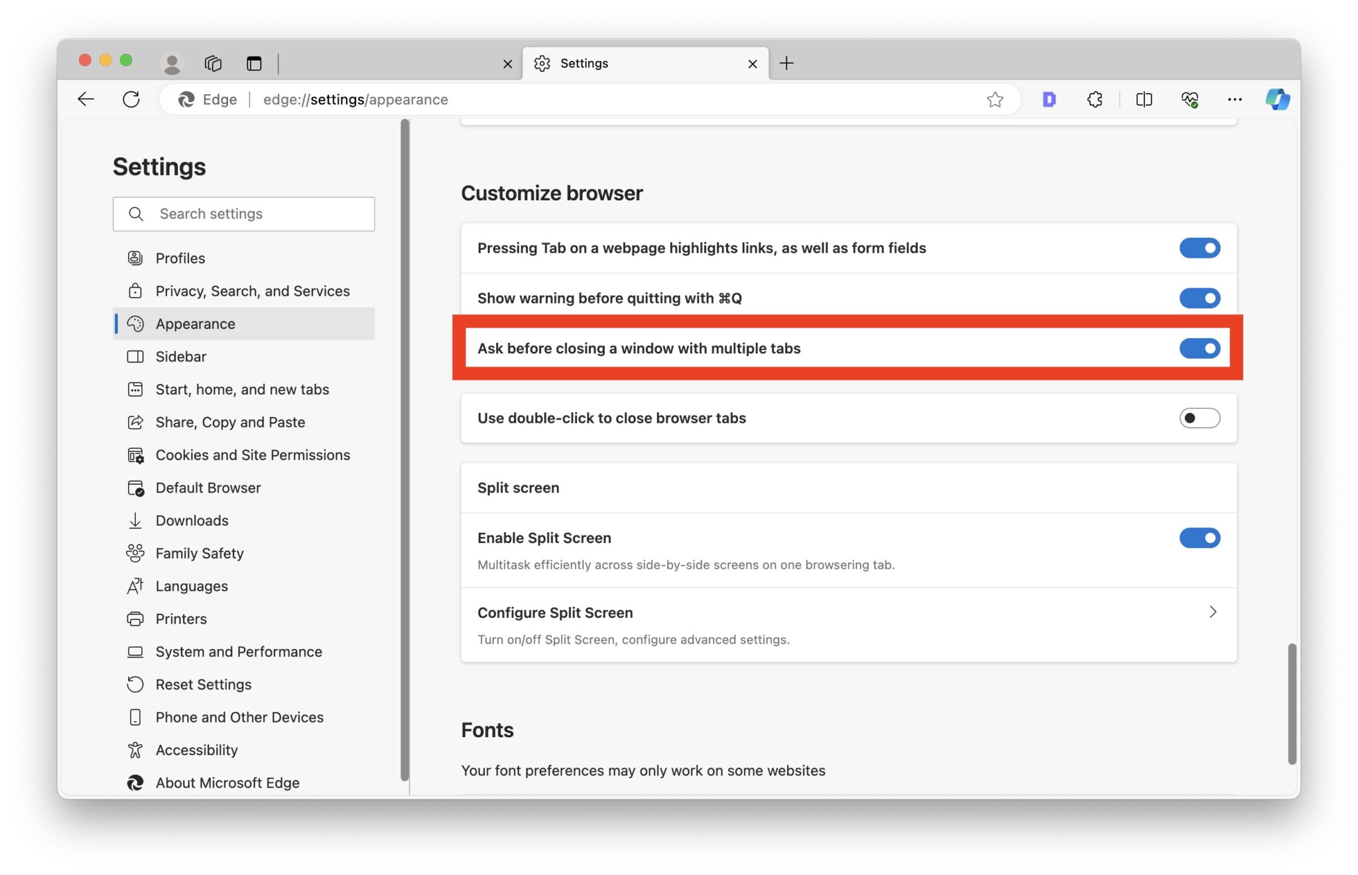Screen dimensions: 1358x875
Task: Turn off Enable Split Screen
Action: coord(1200,538)
